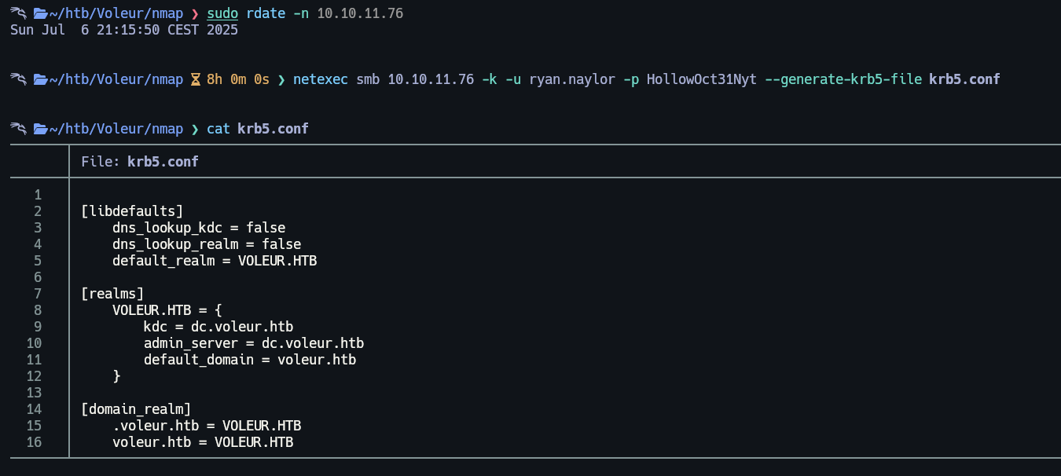Click the "[realms]" section line

(x=112, y=294)
